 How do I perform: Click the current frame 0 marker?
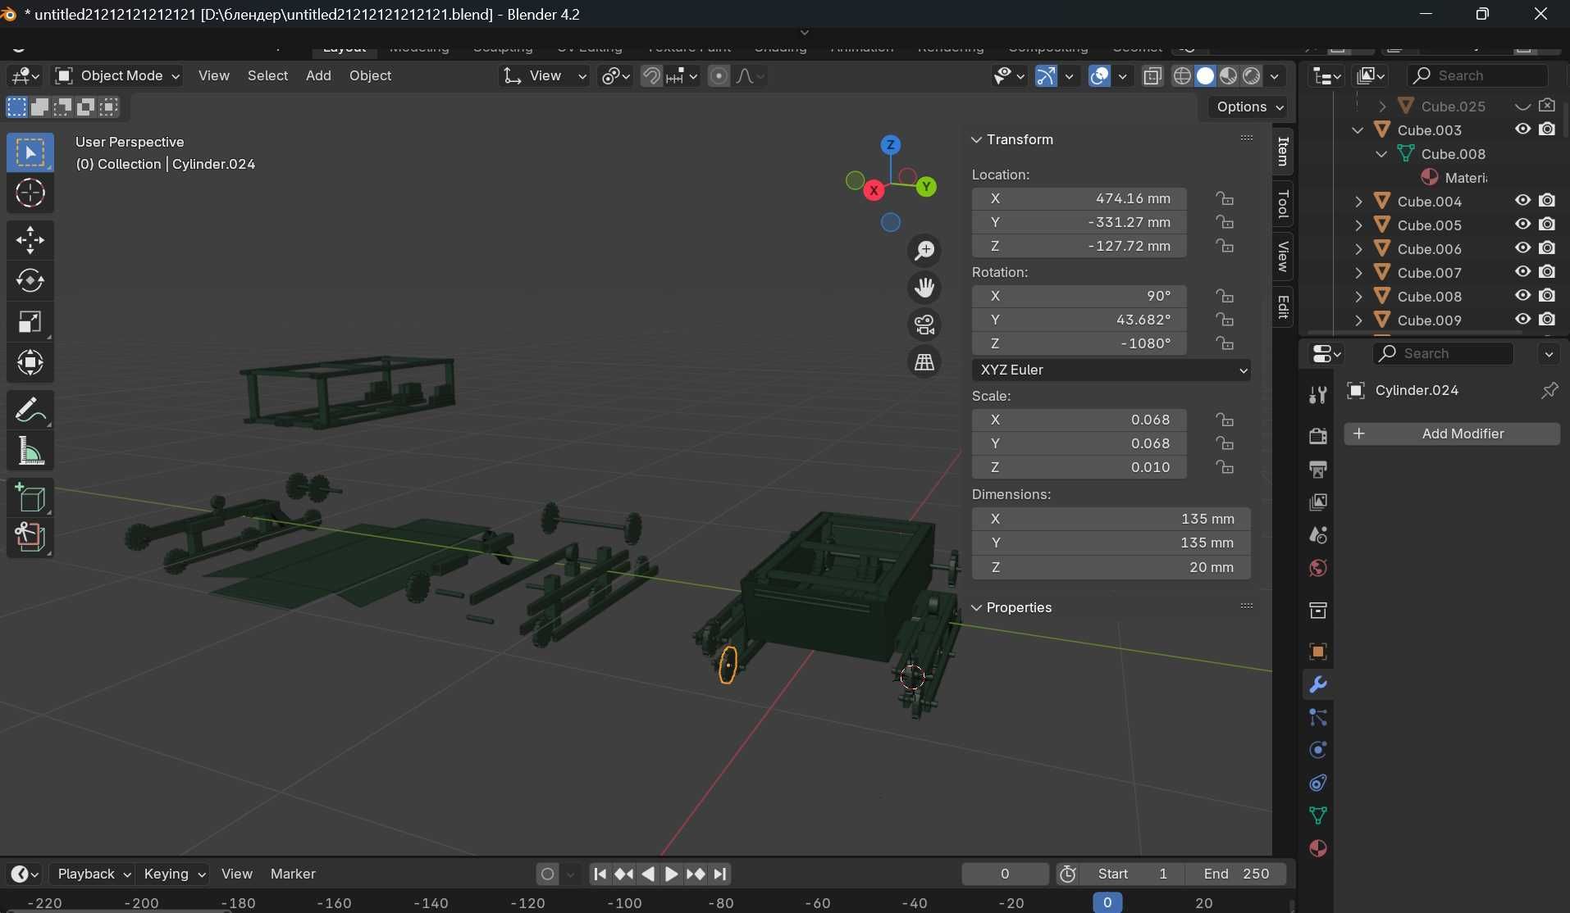pos(1107,902)
